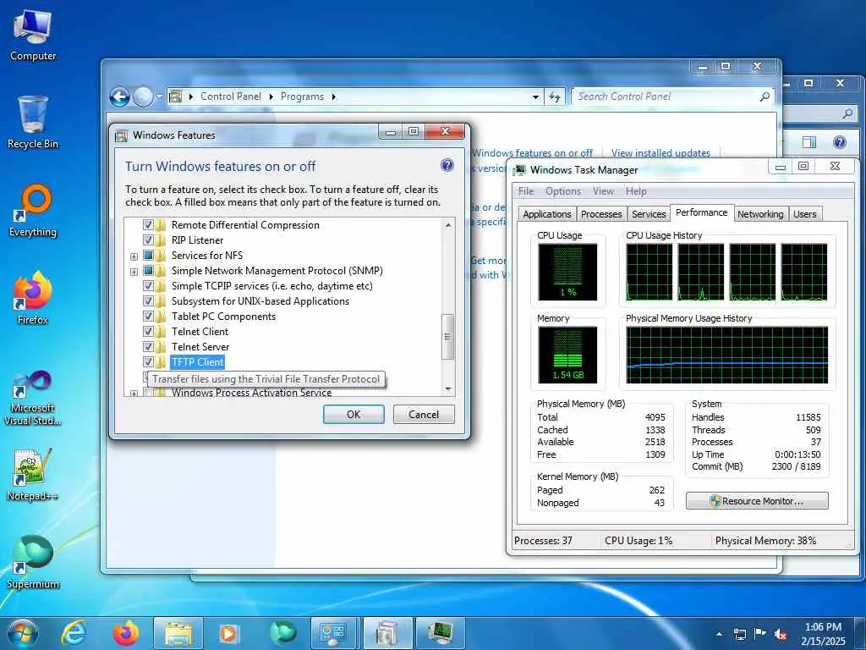Expand Windows Process Activation Service node

(134, 394)
